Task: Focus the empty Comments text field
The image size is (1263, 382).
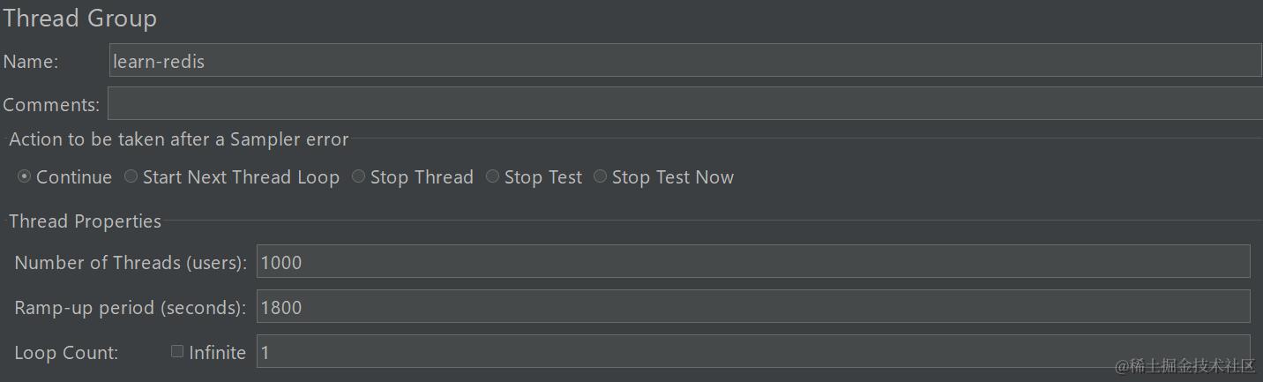Action: pyautogui.click(x=684, y=104)
